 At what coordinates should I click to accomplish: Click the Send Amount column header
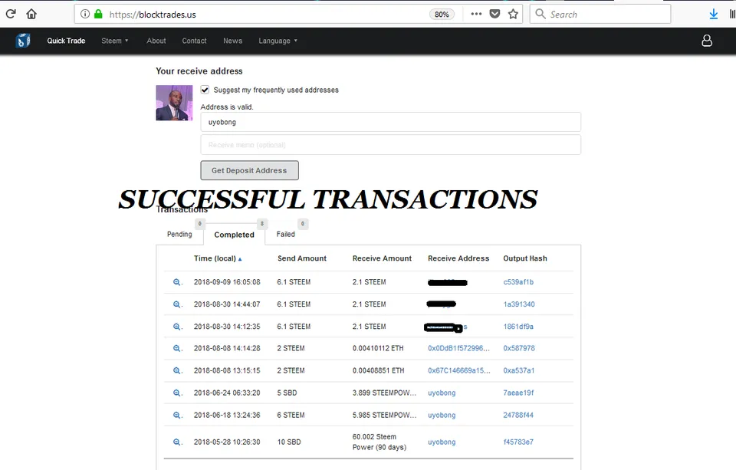click(302, 258)
